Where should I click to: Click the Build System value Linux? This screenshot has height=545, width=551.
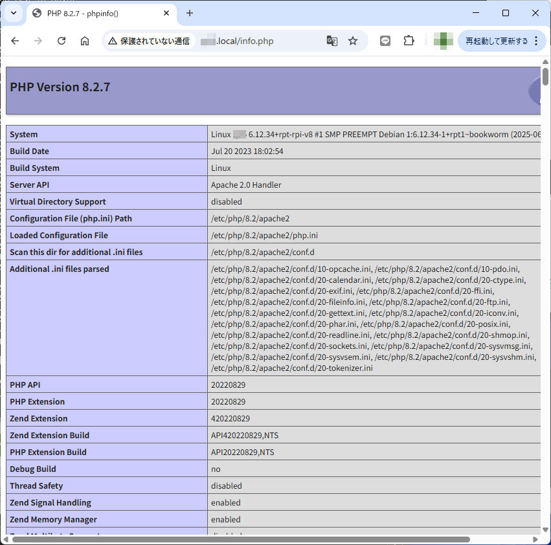coord(221,168)
